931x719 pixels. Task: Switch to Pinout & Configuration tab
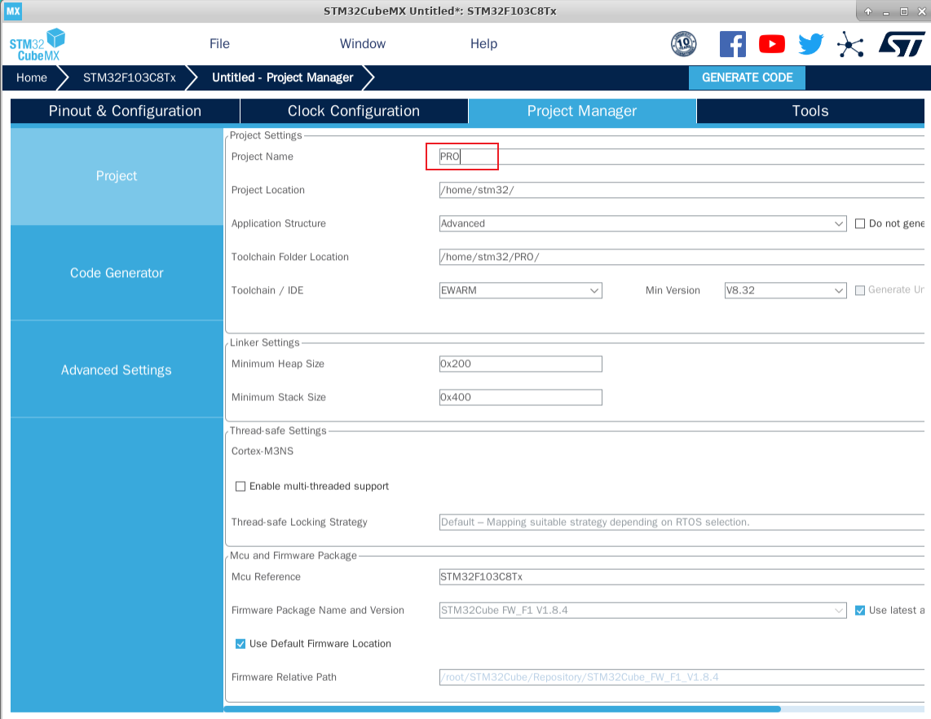click(x=126, y=111)
